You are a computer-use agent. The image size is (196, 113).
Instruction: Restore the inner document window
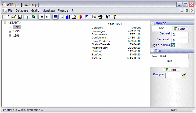pos(187,11)
